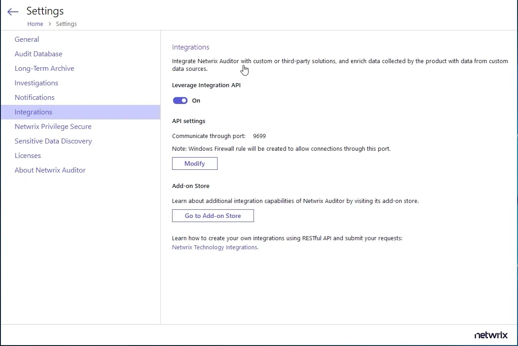This screenshot has width=518, height=346.
Task: Select the Integrations settings entry
Action: [33, 112]
